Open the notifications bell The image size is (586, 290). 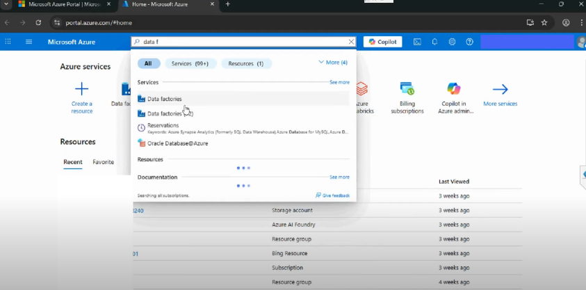[x=434, y=42]
